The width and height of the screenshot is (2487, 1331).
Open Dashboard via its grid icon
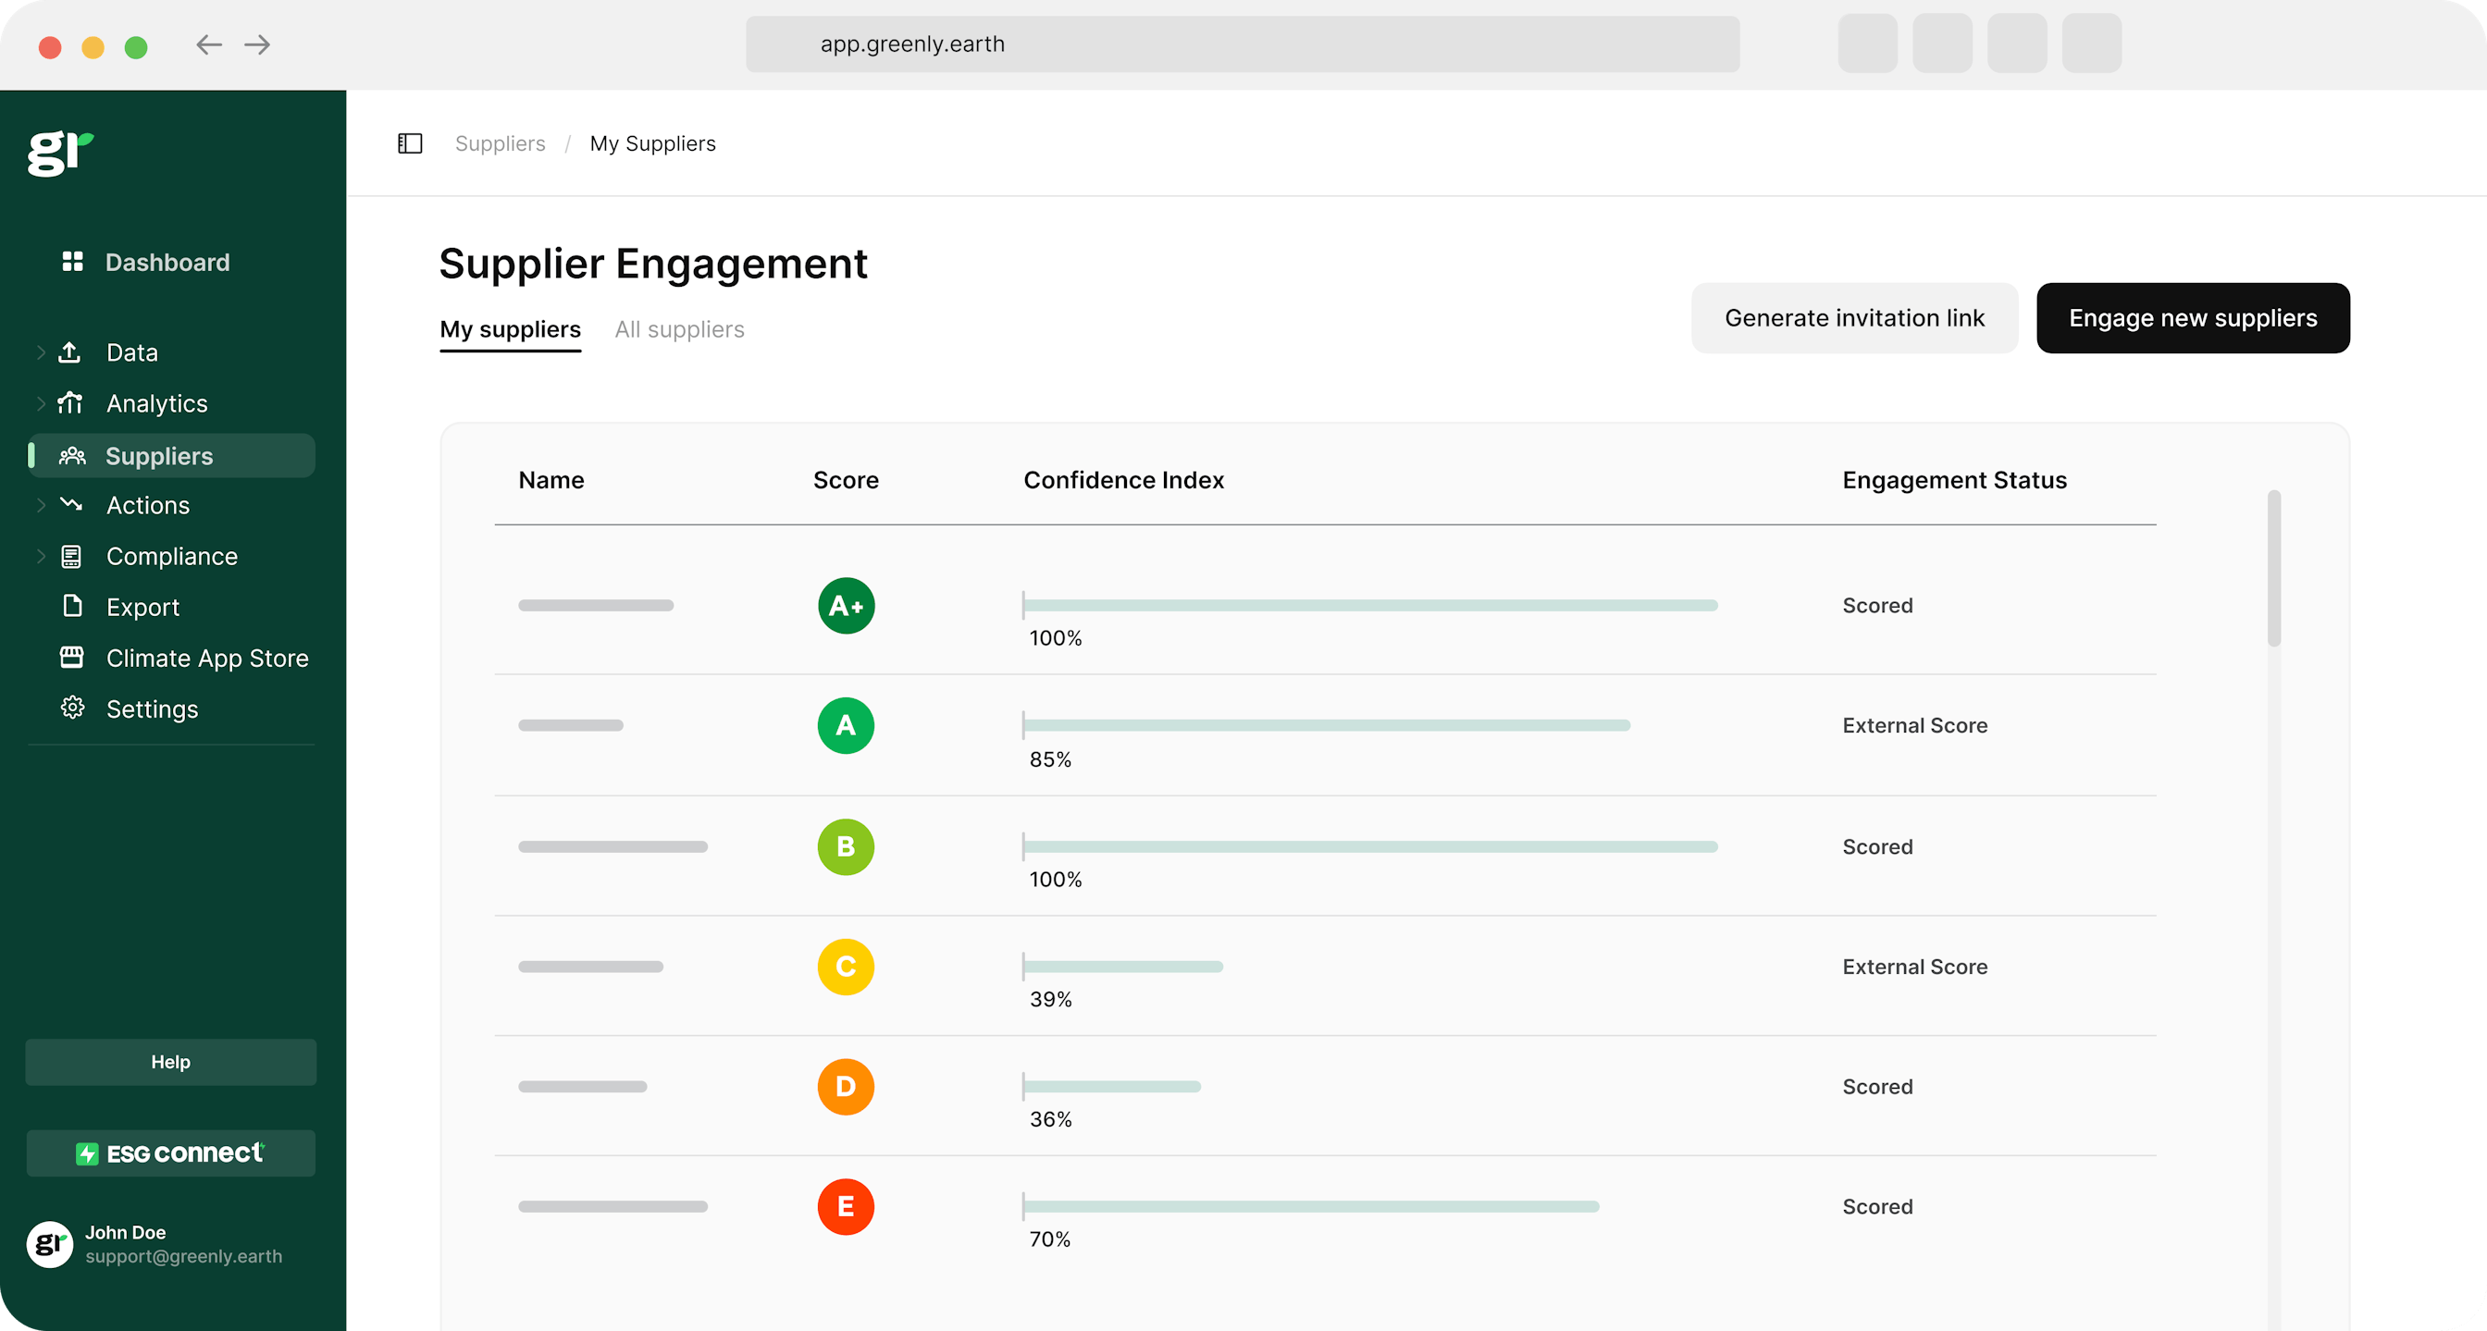pos(72,262)
